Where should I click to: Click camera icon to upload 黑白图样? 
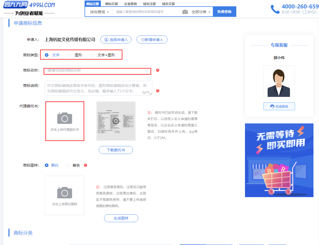(x=65, y=193)
